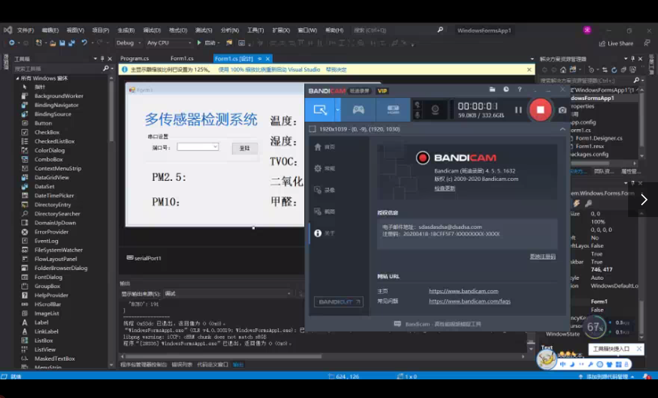Select BackgroundWorker in Toolbox

point(59,96)
